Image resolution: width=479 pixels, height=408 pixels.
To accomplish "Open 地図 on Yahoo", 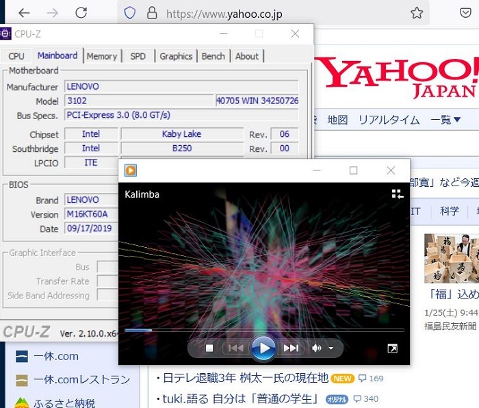I will (337, 120).
